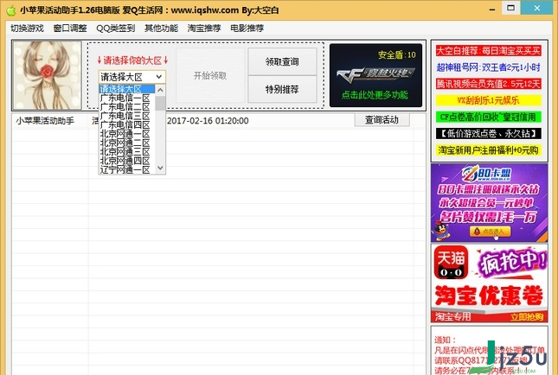Close the 小苹果活动助手 window

[x=537, y=8]
